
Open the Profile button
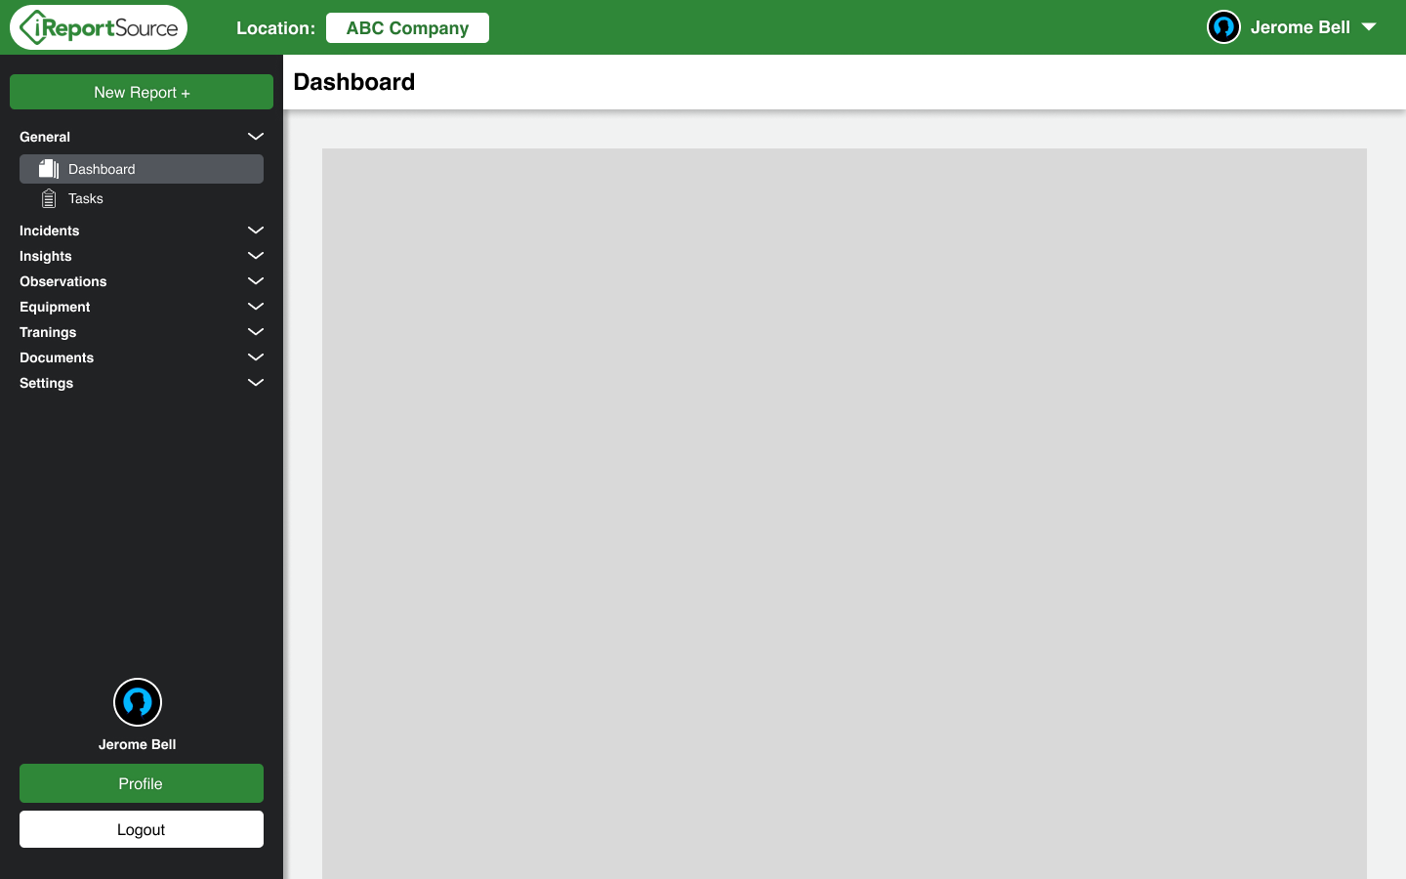(142, 783)
